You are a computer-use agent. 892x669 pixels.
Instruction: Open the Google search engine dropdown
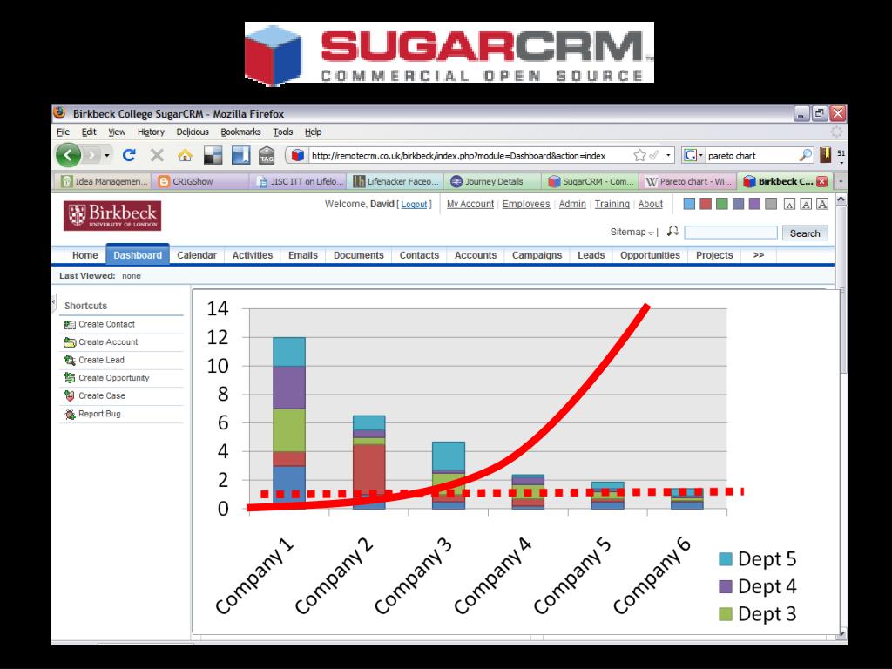point(701,155)
